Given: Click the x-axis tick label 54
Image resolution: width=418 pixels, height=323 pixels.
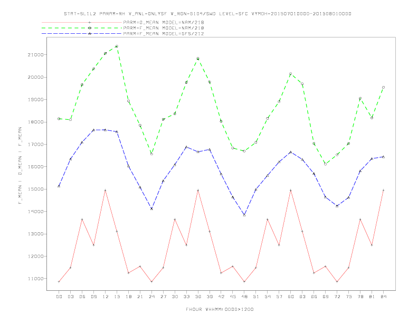Looking at the screenshot, I should tap(268, 297).
